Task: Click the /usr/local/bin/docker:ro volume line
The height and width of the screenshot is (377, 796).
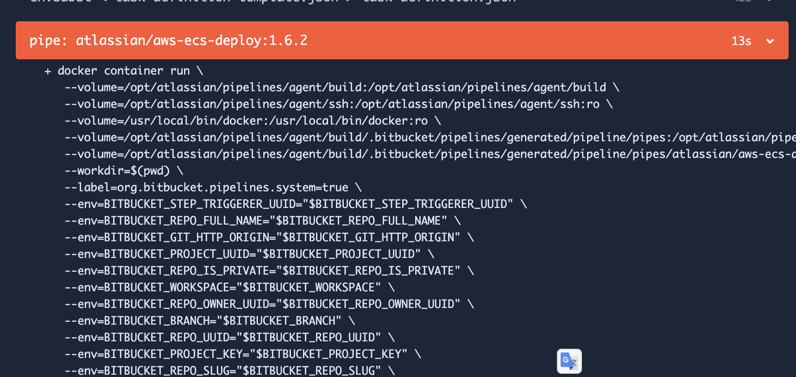Action: point(253,120)
